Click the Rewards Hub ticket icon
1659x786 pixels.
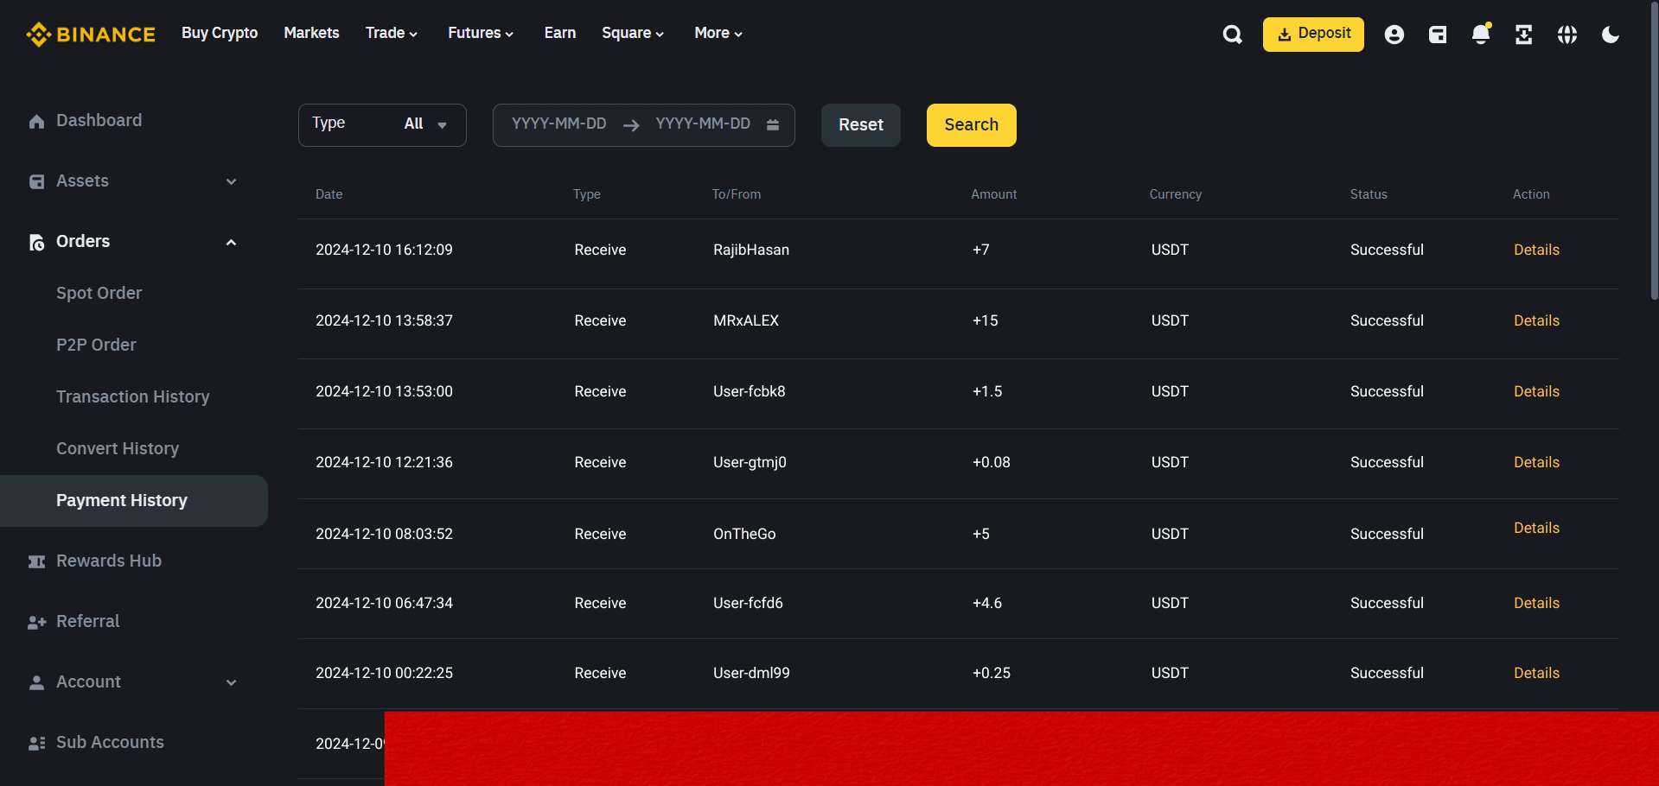[x=36, y=562]
